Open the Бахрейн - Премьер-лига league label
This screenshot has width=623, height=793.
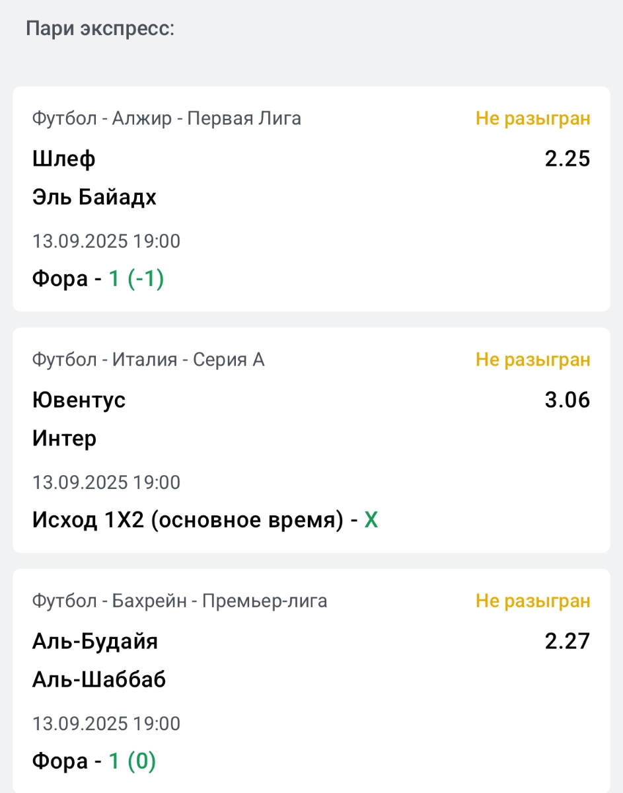pyautogui.click(x=179, y=601)
